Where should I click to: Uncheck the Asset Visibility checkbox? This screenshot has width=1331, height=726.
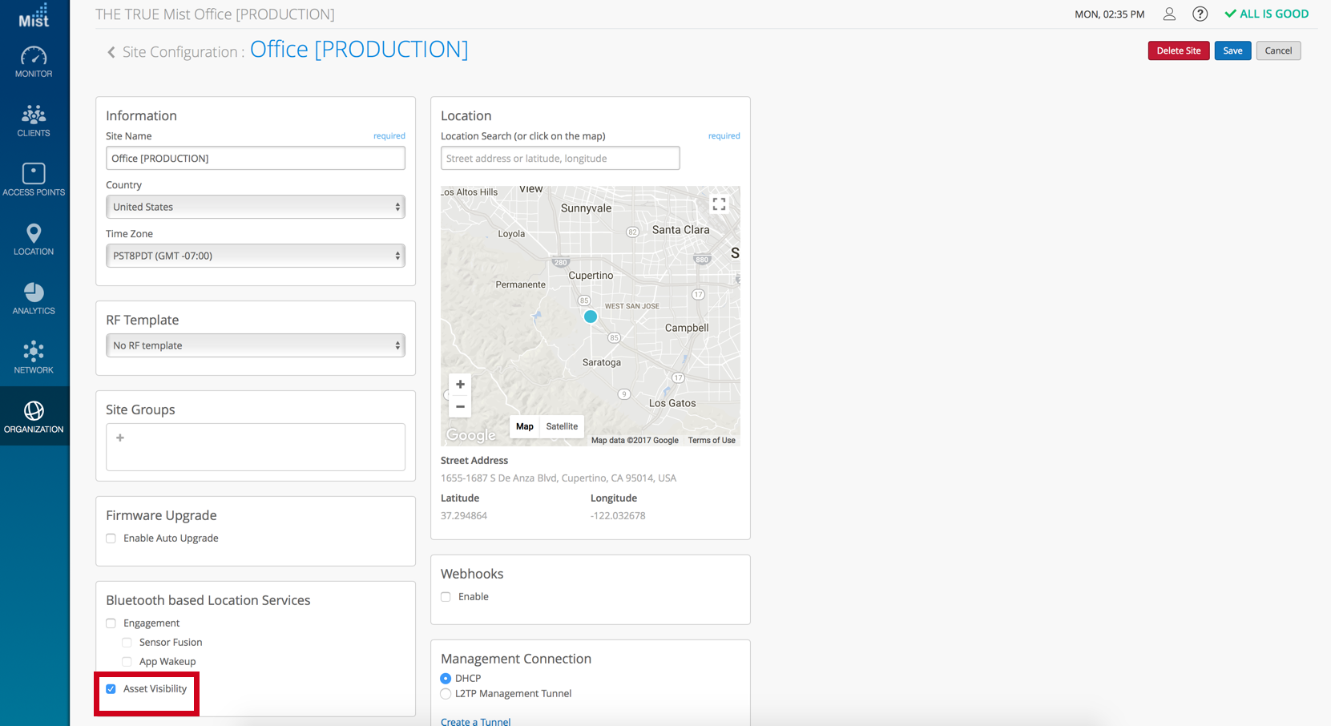(x=111, y=689)
